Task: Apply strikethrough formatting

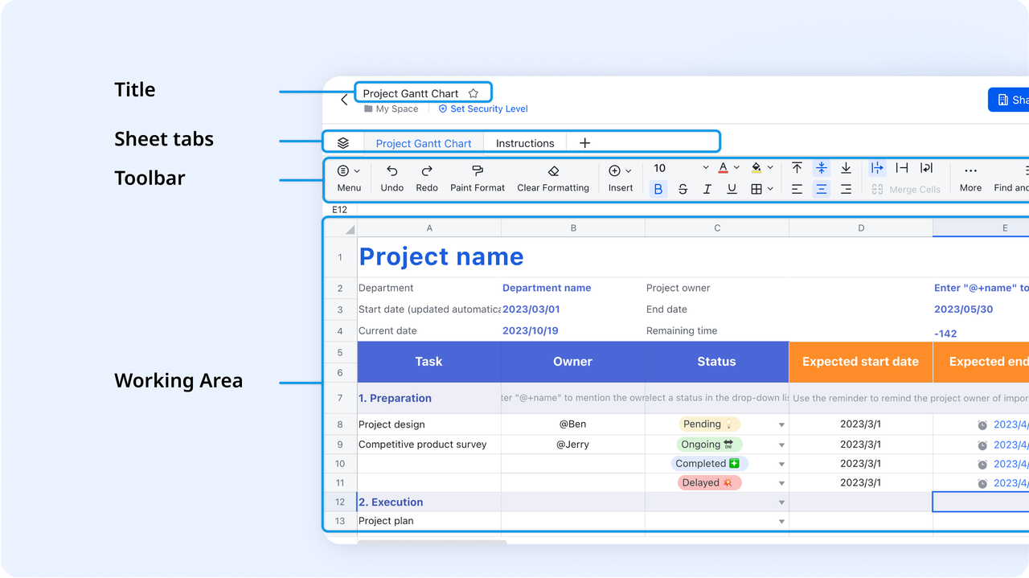Action: click(683, 188)
